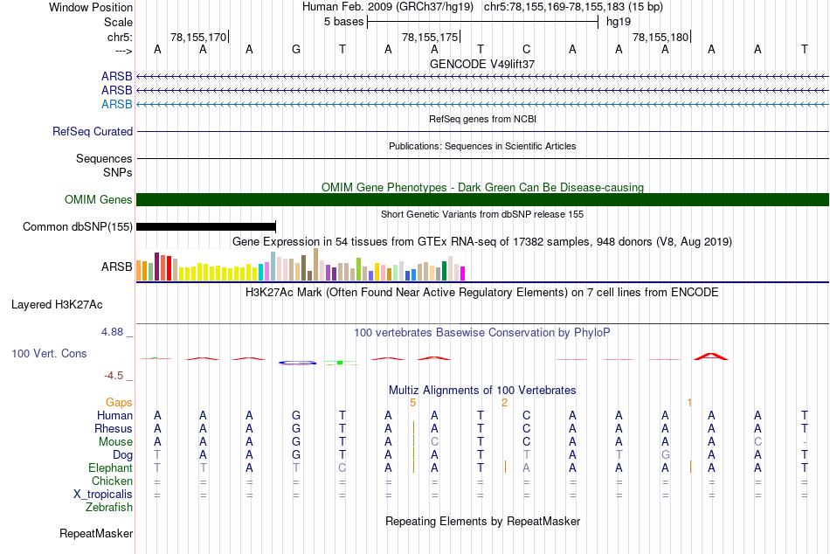This screenshot has height=554, width=830.
Task: Click the Chicken species label
Action: pyautogui.click(x=112, y=481)
